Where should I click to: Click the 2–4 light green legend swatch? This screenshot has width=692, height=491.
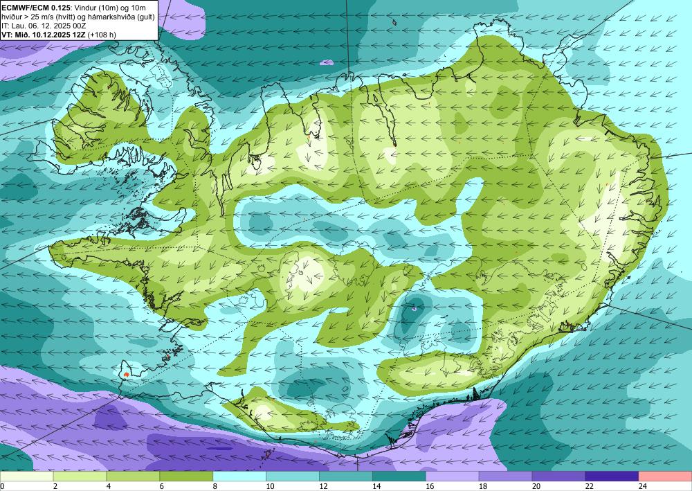pos(80,476)
